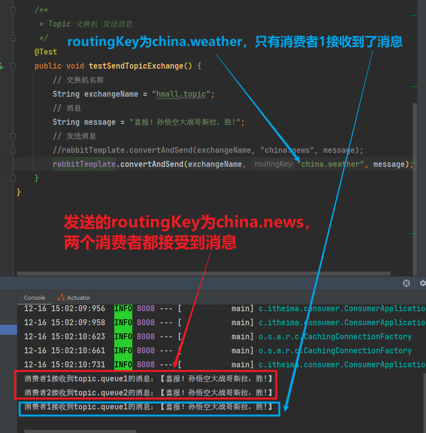Click the @Test annotation
The width and height of the screenshot is (426, 433).
[x=46, y=52]
